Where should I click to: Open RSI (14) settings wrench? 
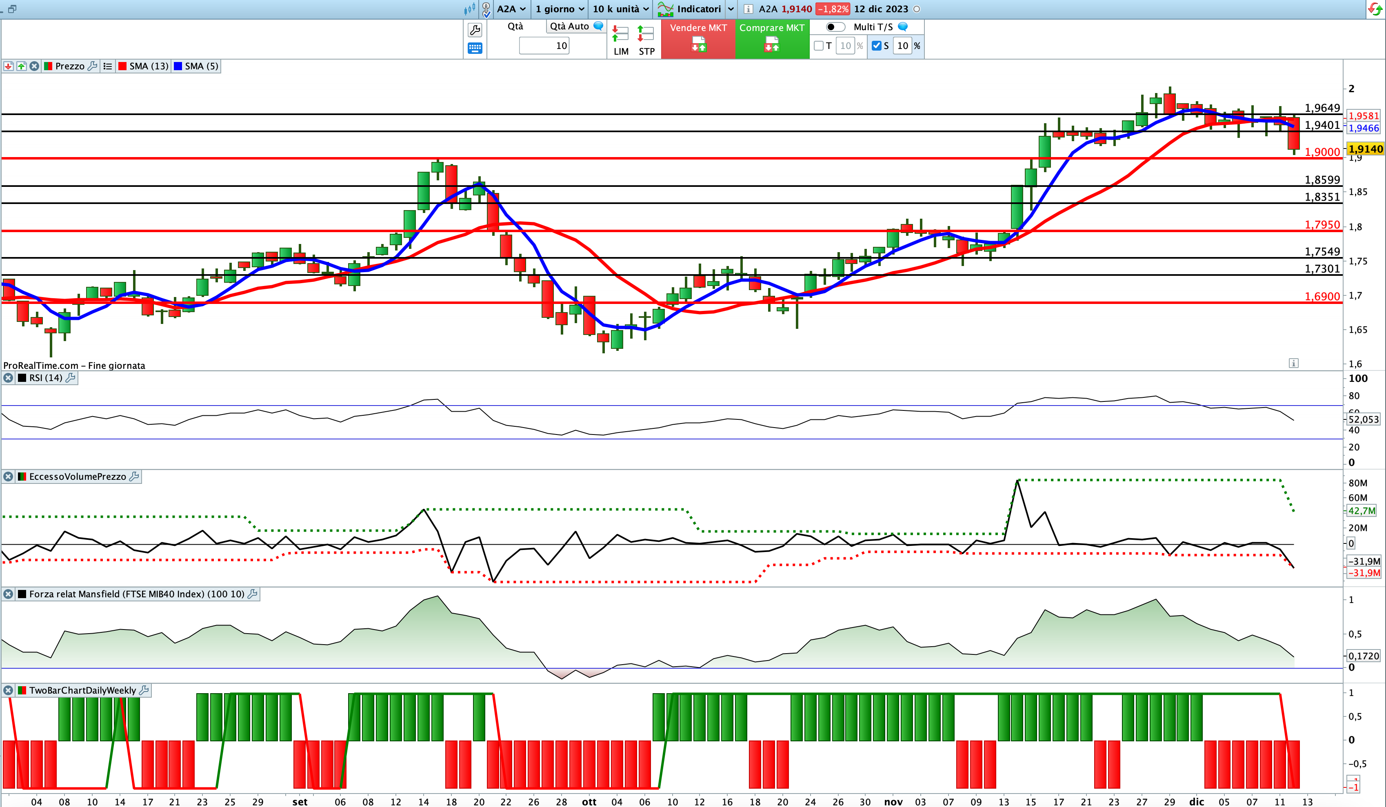(x=70, y=378)
